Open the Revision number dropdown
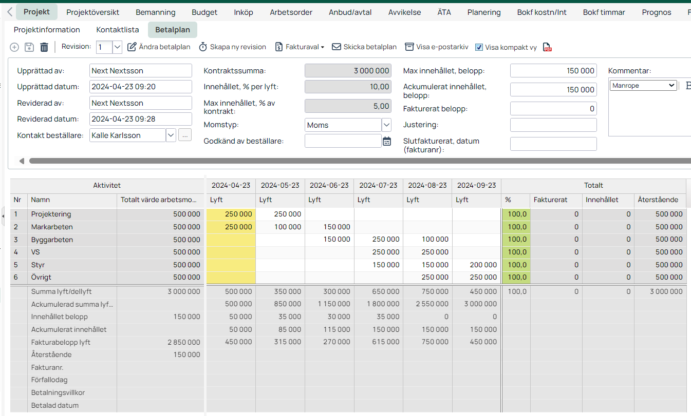Image resolution: width=691 pixels, height=416 pixels. click(117, 47)
